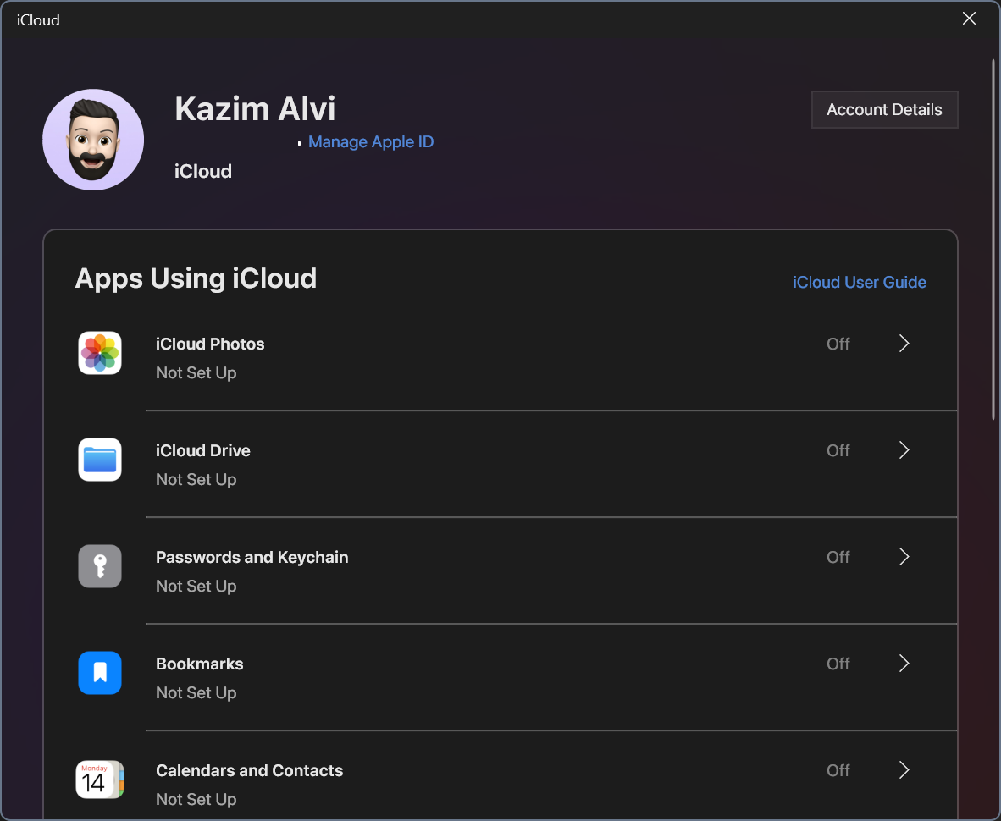Open the iCloud User Guide link
Image resolution: width=1001 pixels, height=821 pixels.
click(860, 282)
